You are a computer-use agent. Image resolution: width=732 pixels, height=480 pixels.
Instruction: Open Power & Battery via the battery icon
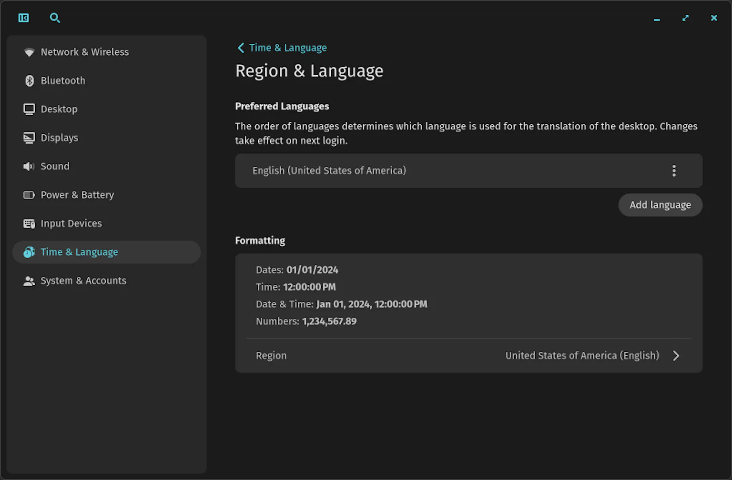29,195
